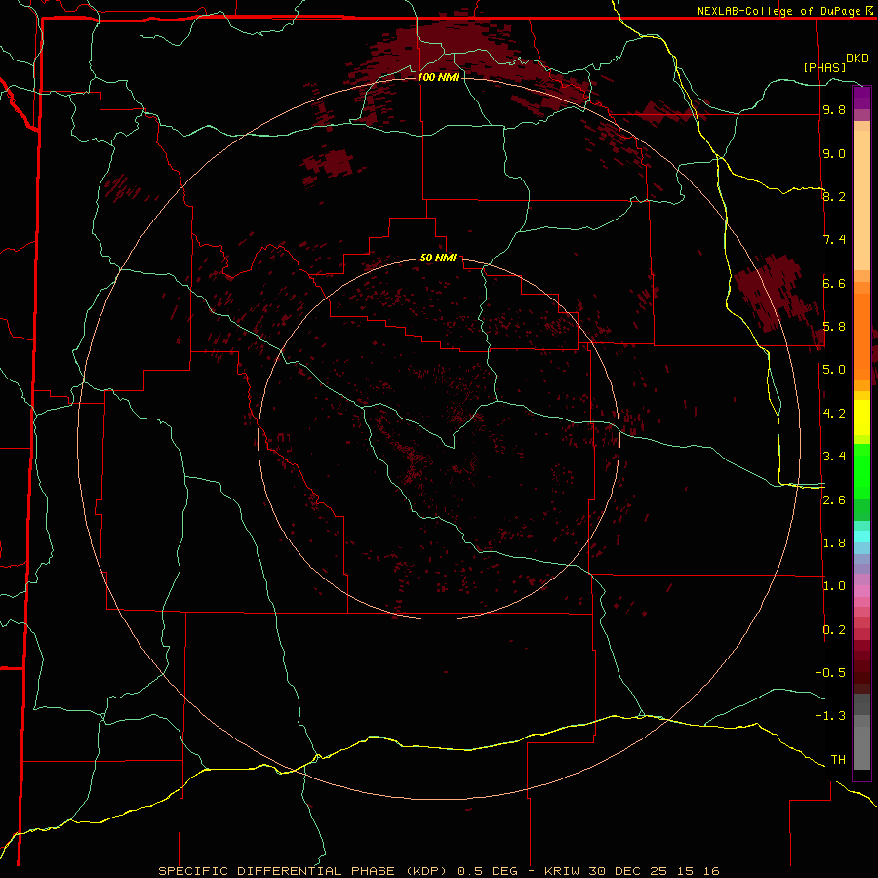Click the NEXLAB-College of DuPage watermark text
Screen dimensions: 878x878
click(780, 11)
